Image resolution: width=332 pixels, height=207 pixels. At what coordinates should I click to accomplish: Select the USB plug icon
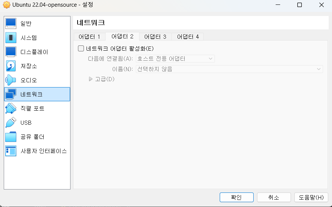(x=11, y=122)
